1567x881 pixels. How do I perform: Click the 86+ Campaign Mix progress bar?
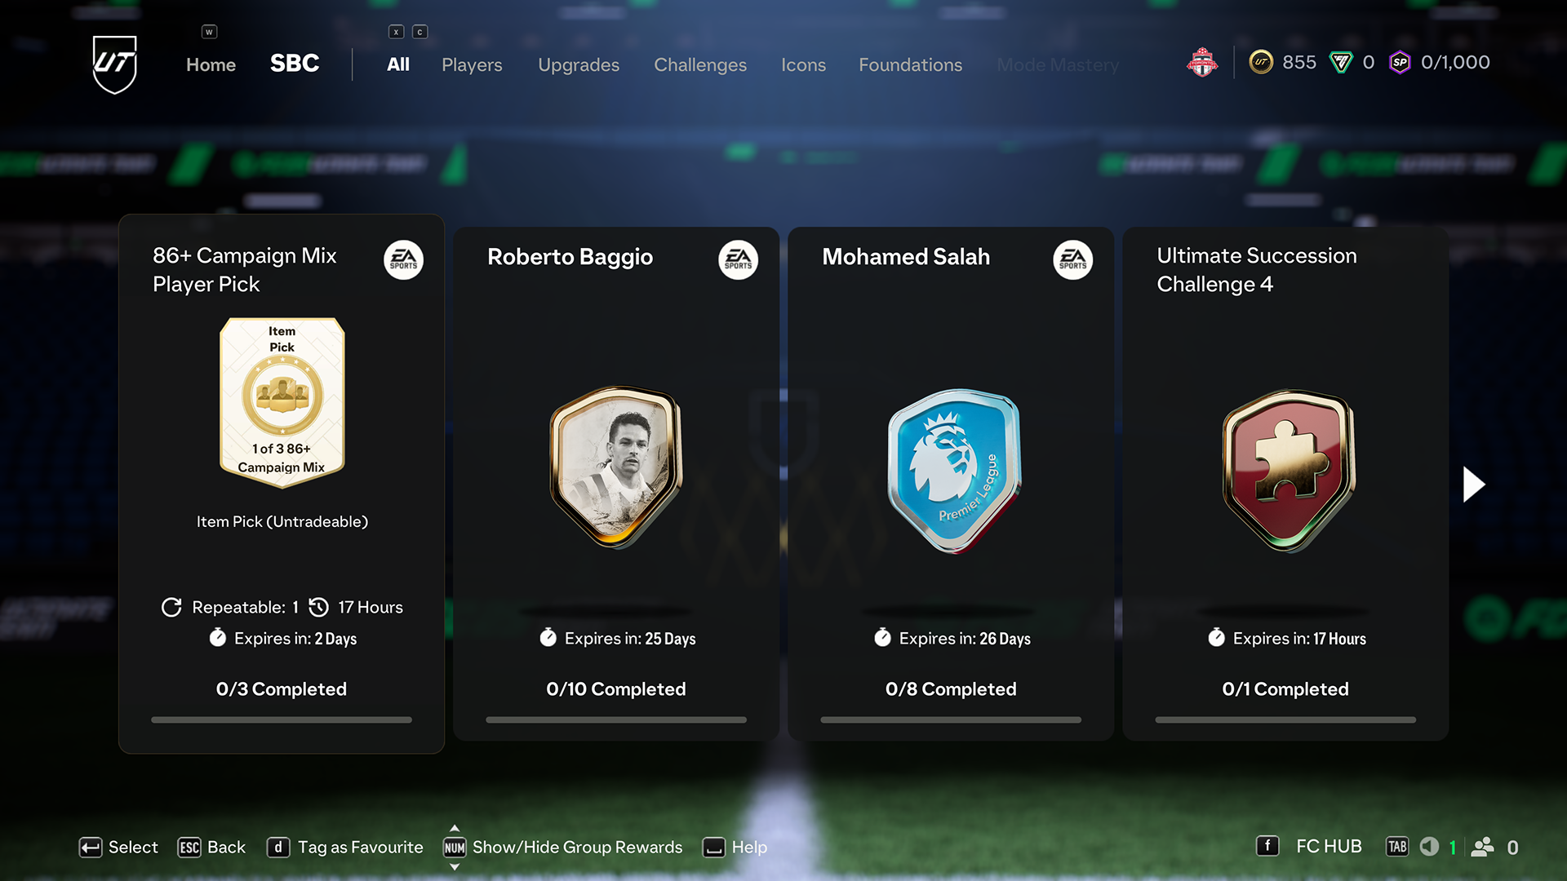pyautogui.click(x=282, y=720)
